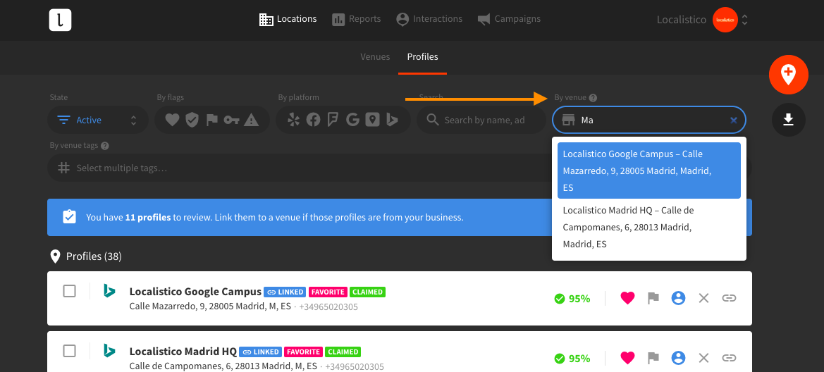Select Localistico Madrid HQ venue suggestion

click(649, 228)
